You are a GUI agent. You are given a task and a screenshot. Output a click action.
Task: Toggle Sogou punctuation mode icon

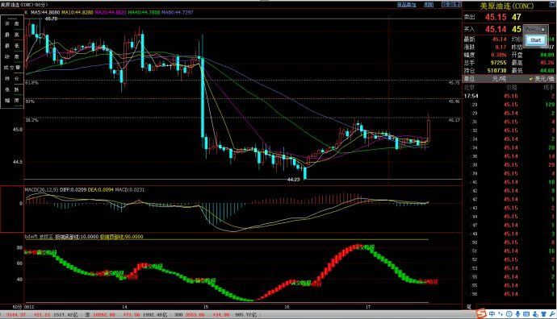pos(500,314)
